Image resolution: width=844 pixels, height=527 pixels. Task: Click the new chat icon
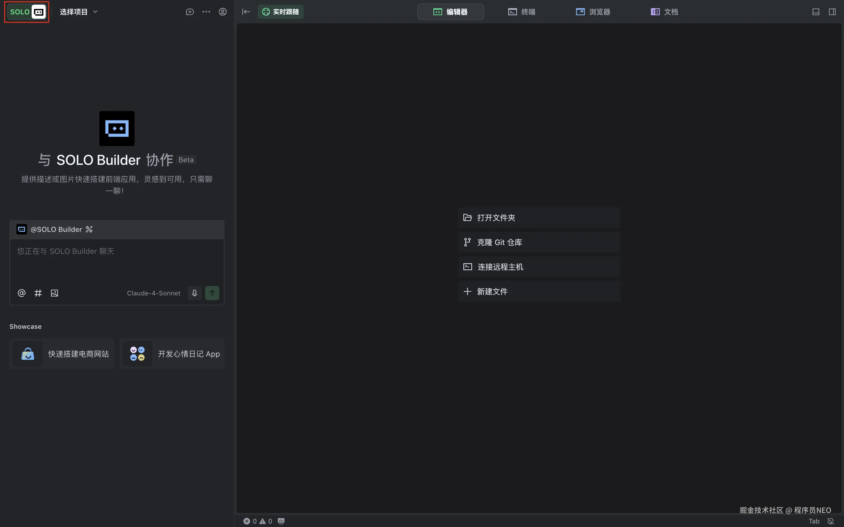[190, 12]
